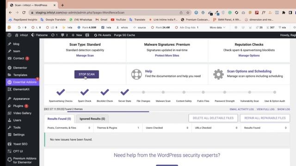This screenshot has width=296, height=166.
Task: Switch to the Results Found tab
Action: pos(59,119)
